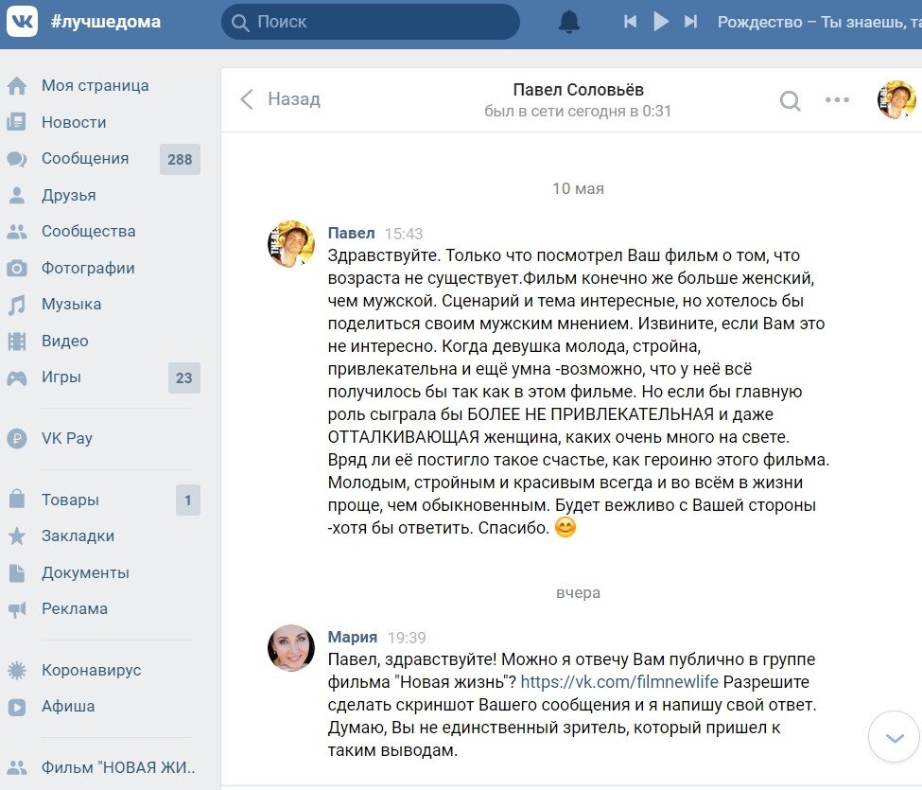Click the VK logo icon
The width and height of the screenshot is (922, 790).
click(22, 22)
